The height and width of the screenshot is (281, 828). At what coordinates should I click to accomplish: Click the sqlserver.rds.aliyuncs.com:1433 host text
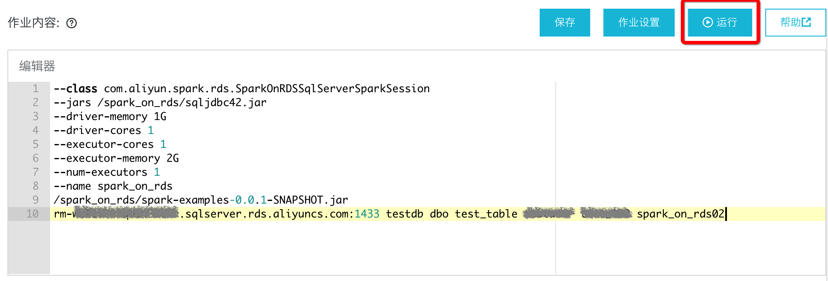point(280,214)
